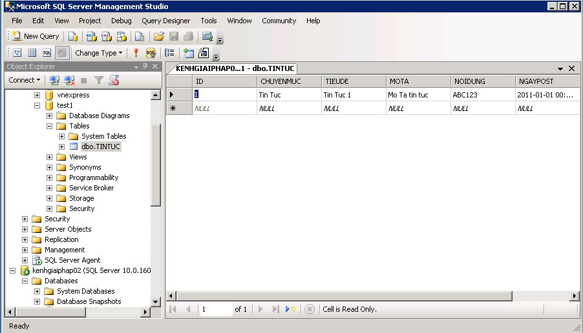Image resolution: width=583 pixels, height=333 pixels.
Task: Click the CHUYENMUC column header
Action: pos(289,81)
